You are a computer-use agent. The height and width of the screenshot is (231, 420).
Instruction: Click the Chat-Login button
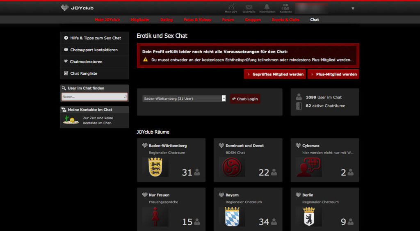[x=245, y=99]
